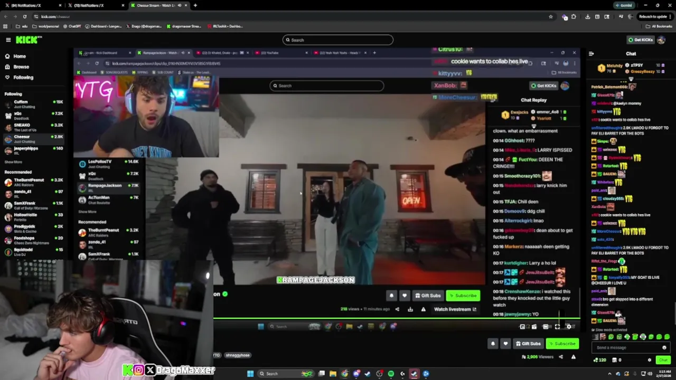The width and height of the screenshot is (676, 380).
Task: Click browser reload button
Action: (24, 16)
